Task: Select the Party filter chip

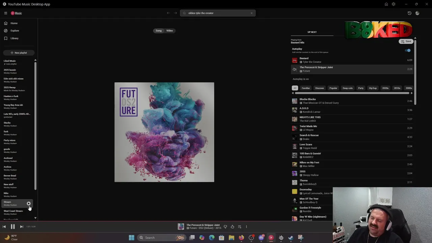Action: (x=361, y=88)
